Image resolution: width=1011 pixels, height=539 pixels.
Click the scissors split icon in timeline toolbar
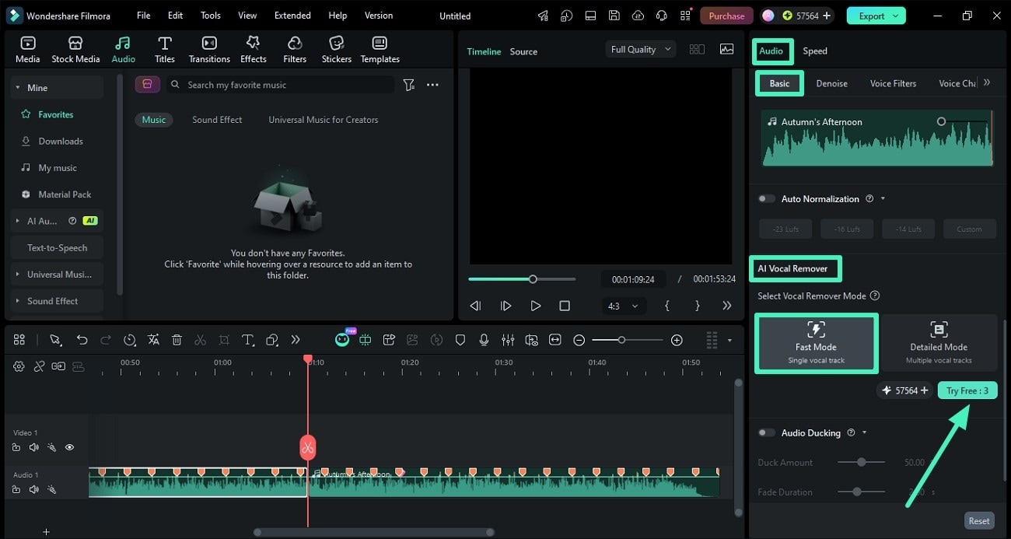200,340
